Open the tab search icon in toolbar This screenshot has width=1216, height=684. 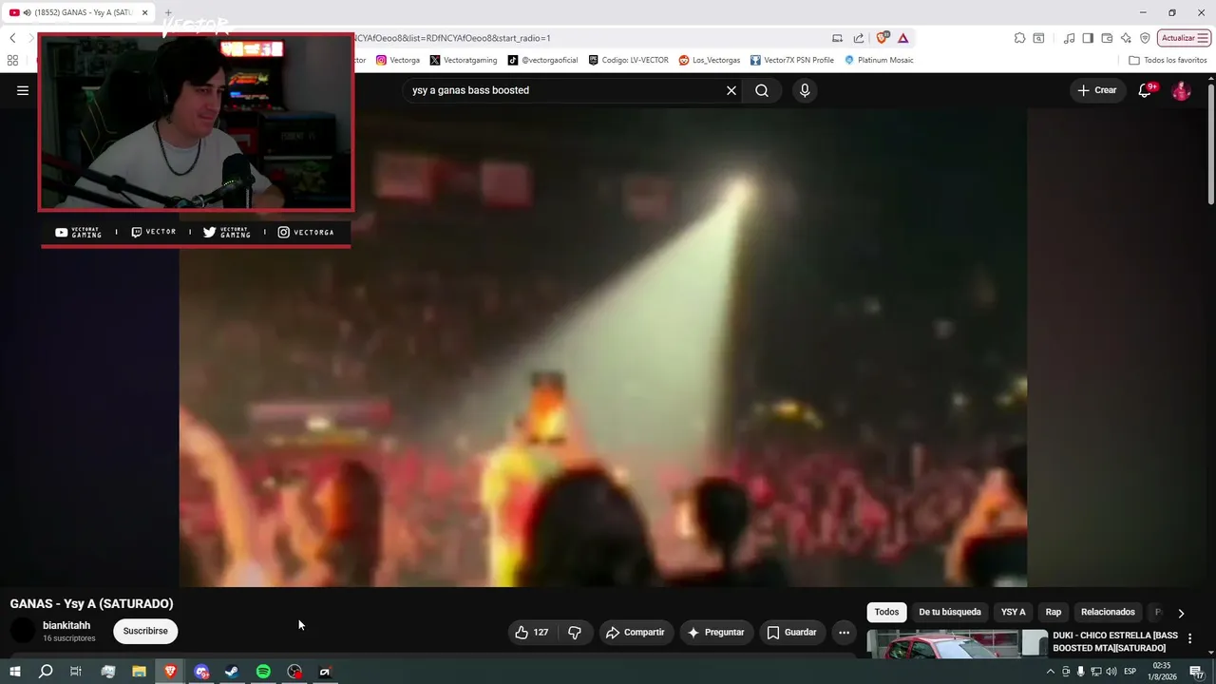point(1038,38)
